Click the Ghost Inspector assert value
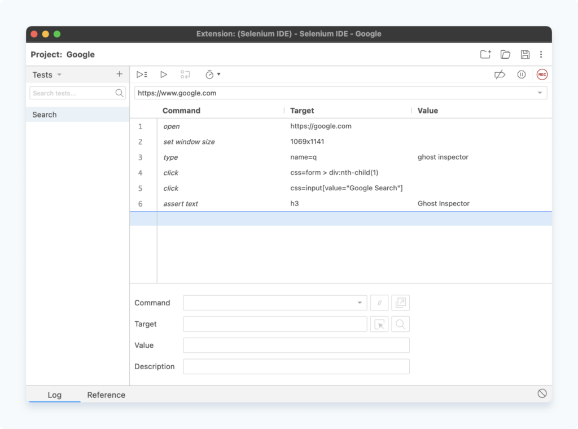578x429 pixels. (444, 203)
